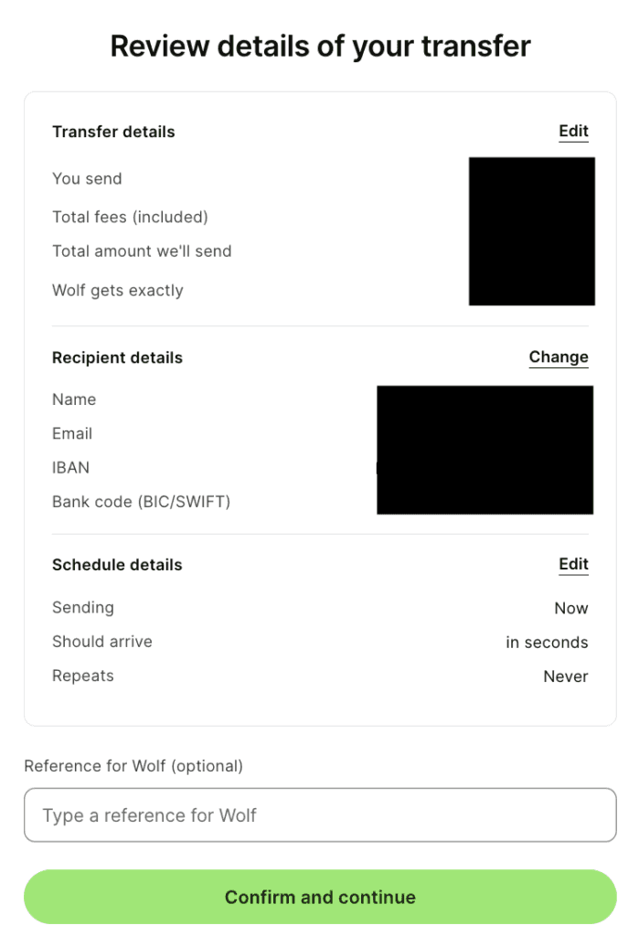Click the 'Review details of your transfer' heading

click(320, 46)
